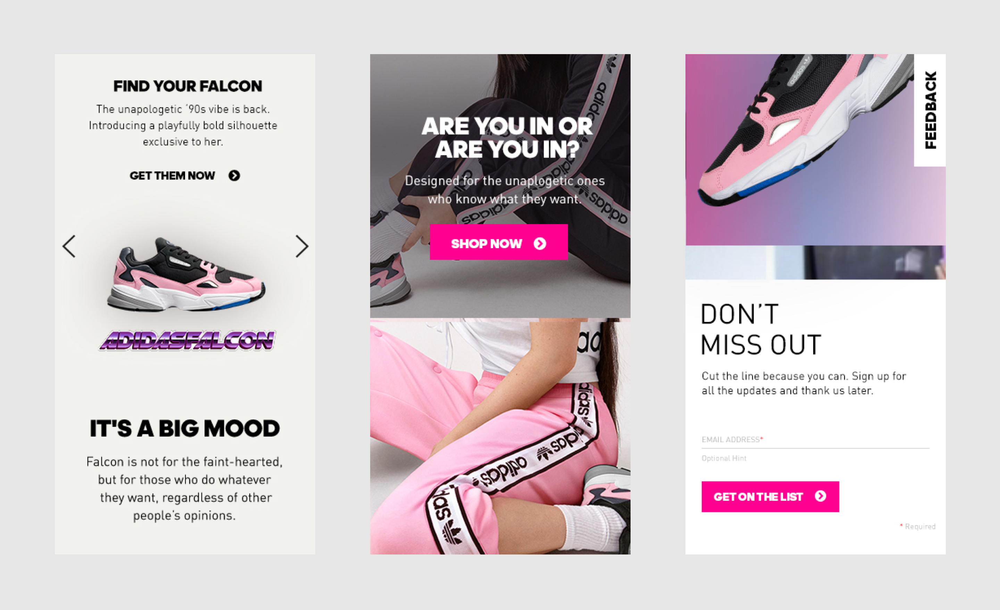The width and height of the screenshot is (1000, 610).
Task: Click the previous carousel arrow
Action: coord(69,246)
